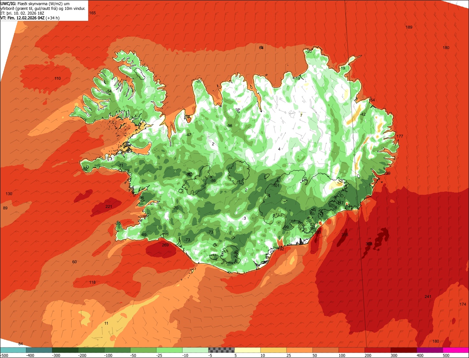The height and width of the screenshot is (358, 469).
Task: Click the value 4 in central Iceland
Action: 279,149
